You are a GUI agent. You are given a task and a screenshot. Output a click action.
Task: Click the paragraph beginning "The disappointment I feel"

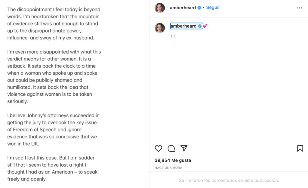(54, 24)
